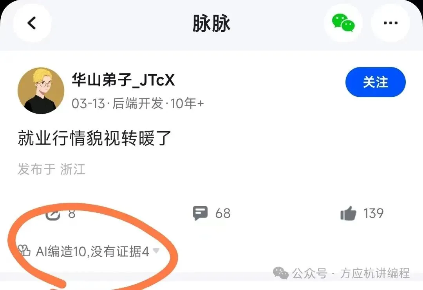Image resolution: width=423 pixels, height=290 pixels.
Task: Follow the author with the 关注 button
Action: coord(375,82)
